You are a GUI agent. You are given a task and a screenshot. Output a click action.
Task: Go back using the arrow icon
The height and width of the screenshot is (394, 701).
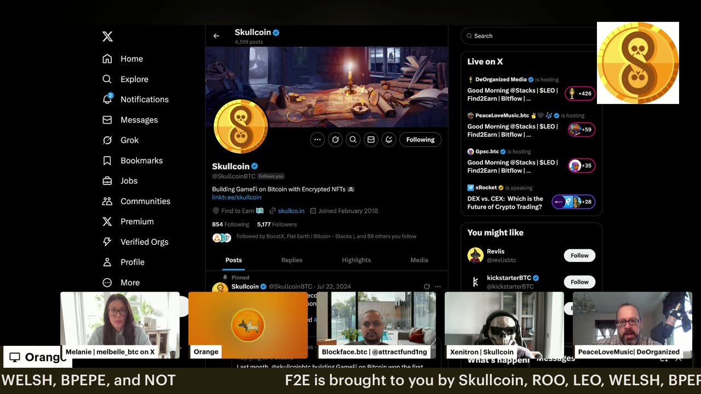point(216,36)
